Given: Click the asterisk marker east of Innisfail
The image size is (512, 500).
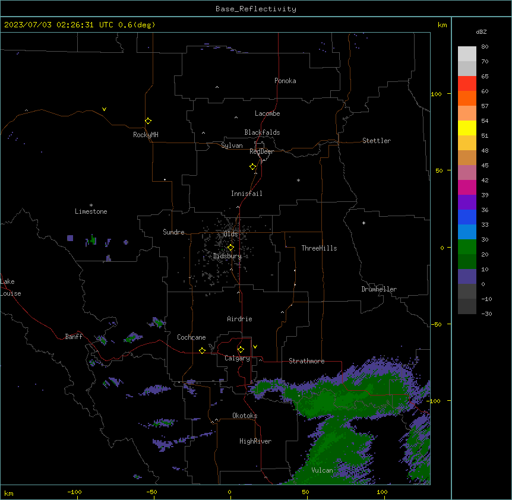Looking at the screenshot, I should (298, 180).
